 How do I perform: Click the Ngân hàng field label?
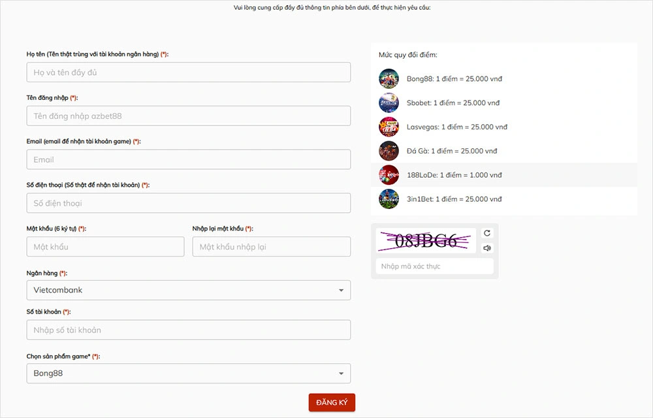click(47, 273)
